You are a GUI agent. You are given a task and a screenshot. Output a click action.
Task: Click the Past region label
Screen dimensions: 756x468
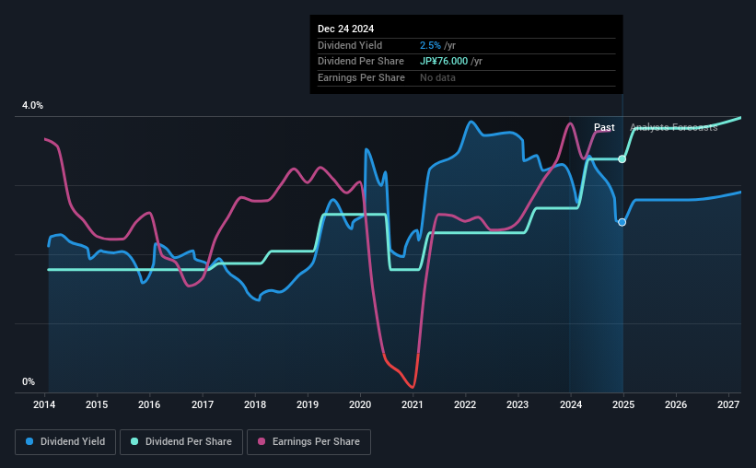pos(604,127)
